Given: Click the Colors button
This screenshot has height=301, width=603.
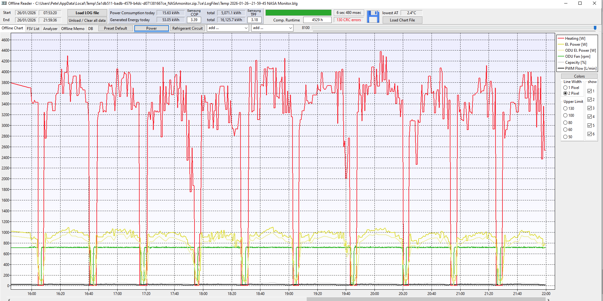Looking at the screenshot, I should click(x=579, y=76).
